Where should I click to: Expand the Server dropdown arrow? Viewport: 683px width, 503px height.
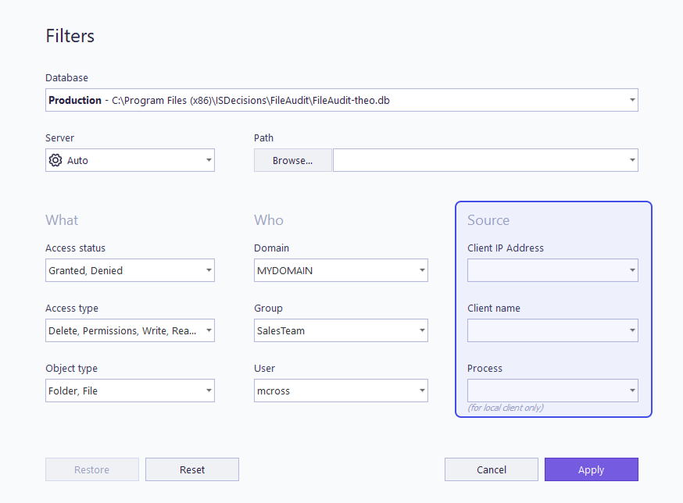coord(209,160)
